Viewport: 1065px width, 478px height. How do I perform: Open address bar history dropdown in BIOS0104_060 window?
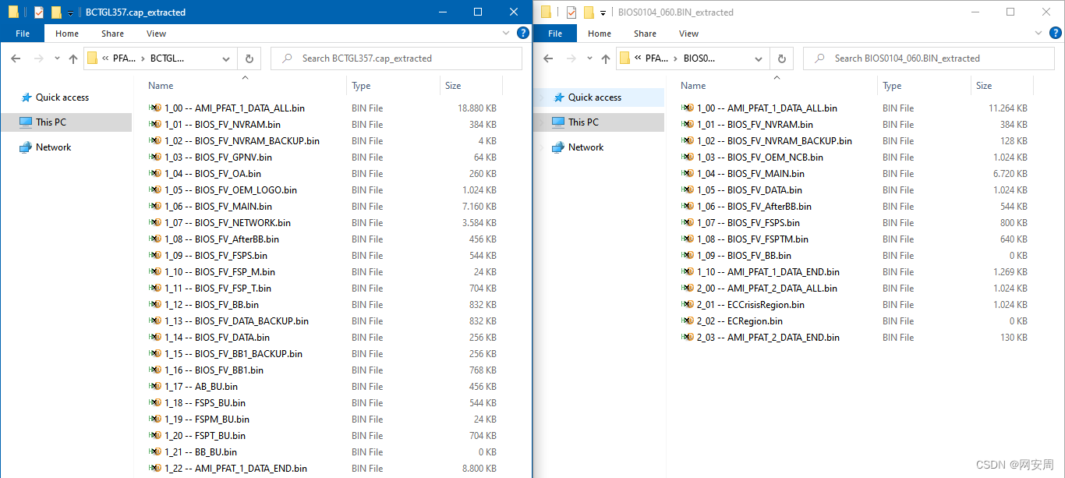click(x=759, y=58)
